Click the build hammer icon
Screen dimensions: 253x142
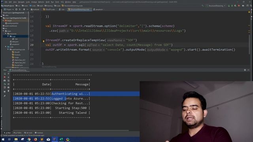click(x=203, y=6)
